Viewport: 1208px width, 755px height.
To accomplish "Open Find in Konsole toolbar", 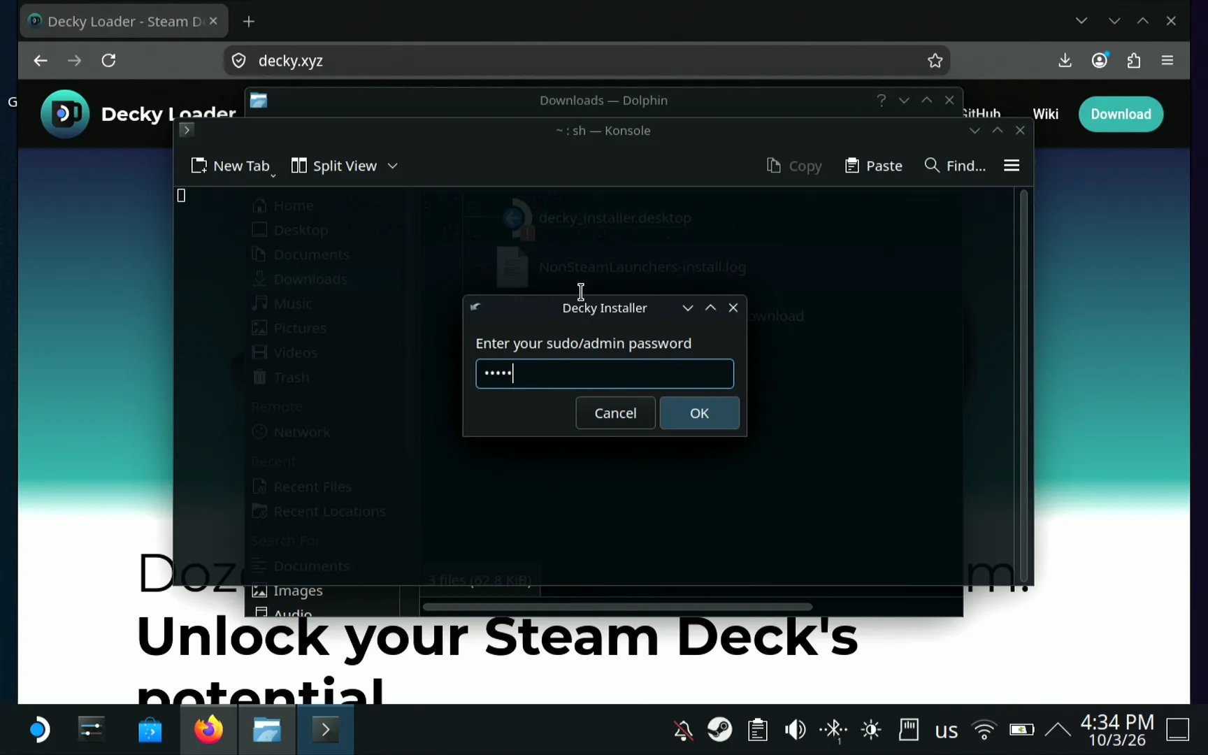I will point(955,166).
